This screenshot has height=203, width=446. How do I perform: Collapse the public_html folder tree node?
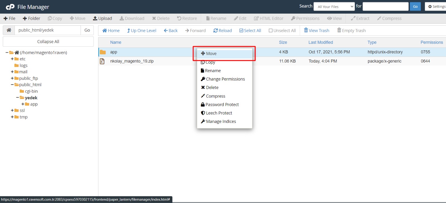(12, 85)
